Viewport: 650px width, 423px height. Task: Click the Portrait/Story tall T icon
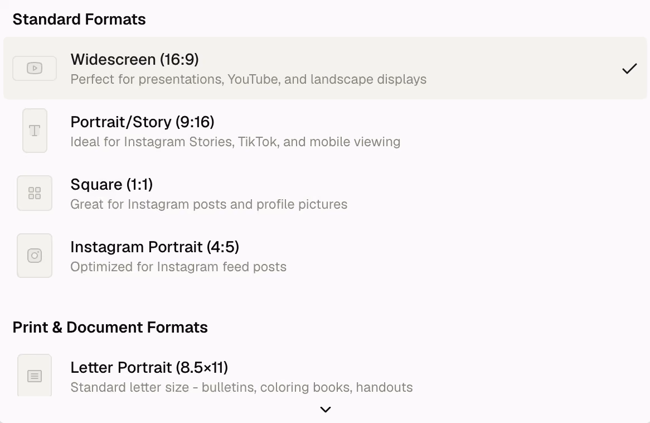coord(35,131)
